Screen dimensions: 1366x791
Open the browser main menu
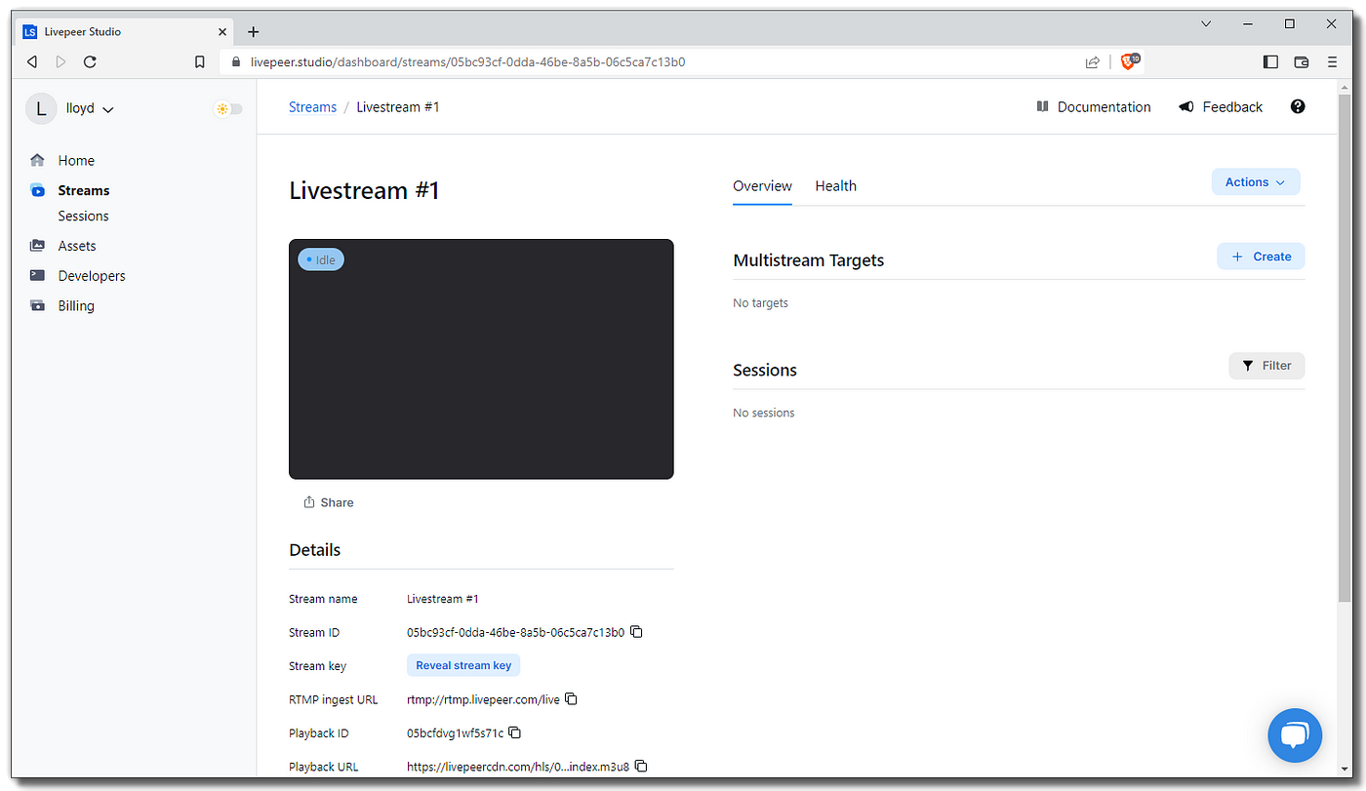[x=1332, y=61]
